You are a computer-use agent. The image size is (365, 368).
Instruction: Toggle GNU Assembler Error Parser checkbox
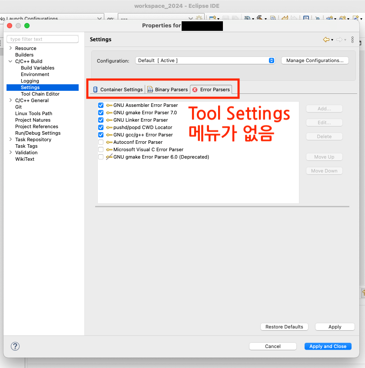pos(101,105)
